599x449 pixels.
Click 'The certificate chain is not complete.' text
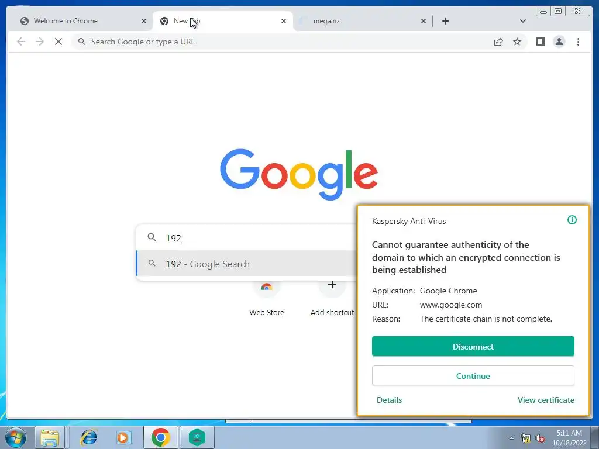pos(486,319)
